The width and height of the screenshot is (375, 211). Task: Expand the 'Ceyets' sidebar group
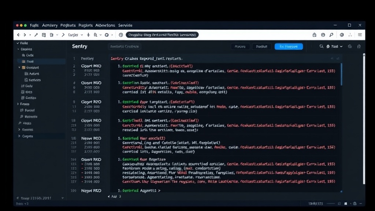pos(19,136)
